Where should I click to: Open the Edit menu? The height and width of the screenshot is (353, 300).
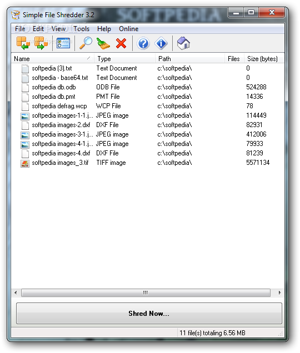point(38,29)
